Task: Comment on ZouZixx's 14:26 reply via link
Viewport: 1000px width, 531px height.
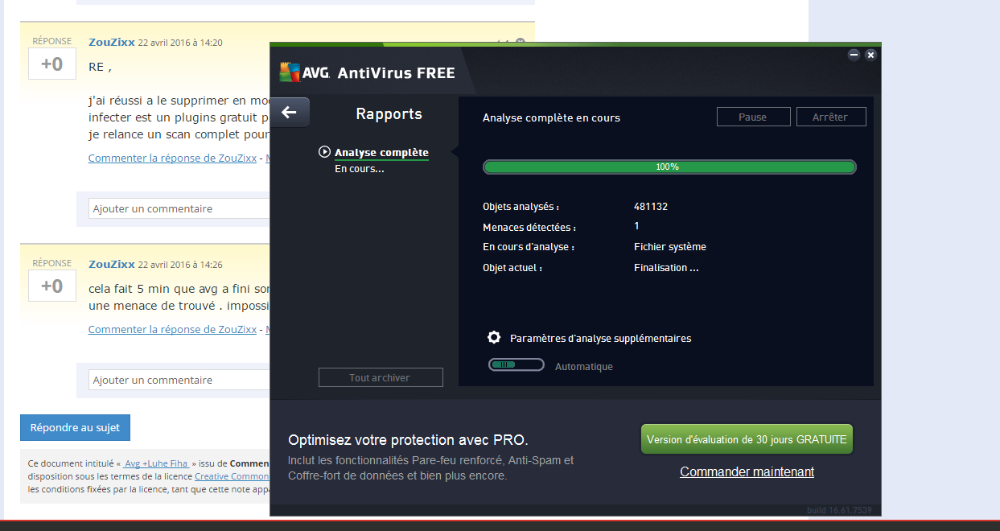Action: click(172, 329)
